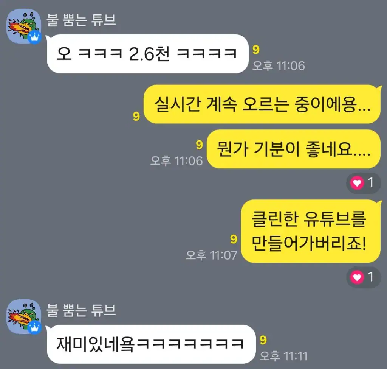Click unread count 9 beside 2.6천 message

point(256,50)
